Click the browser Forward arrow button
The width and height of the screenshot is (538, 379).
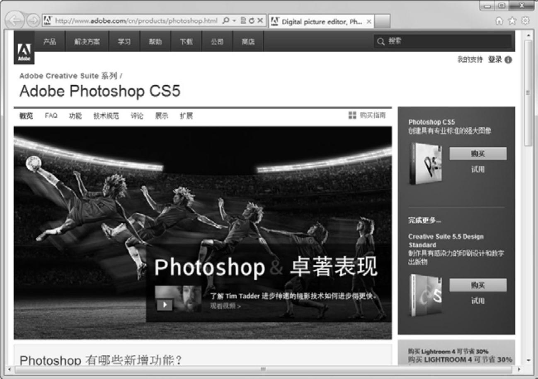34,21
